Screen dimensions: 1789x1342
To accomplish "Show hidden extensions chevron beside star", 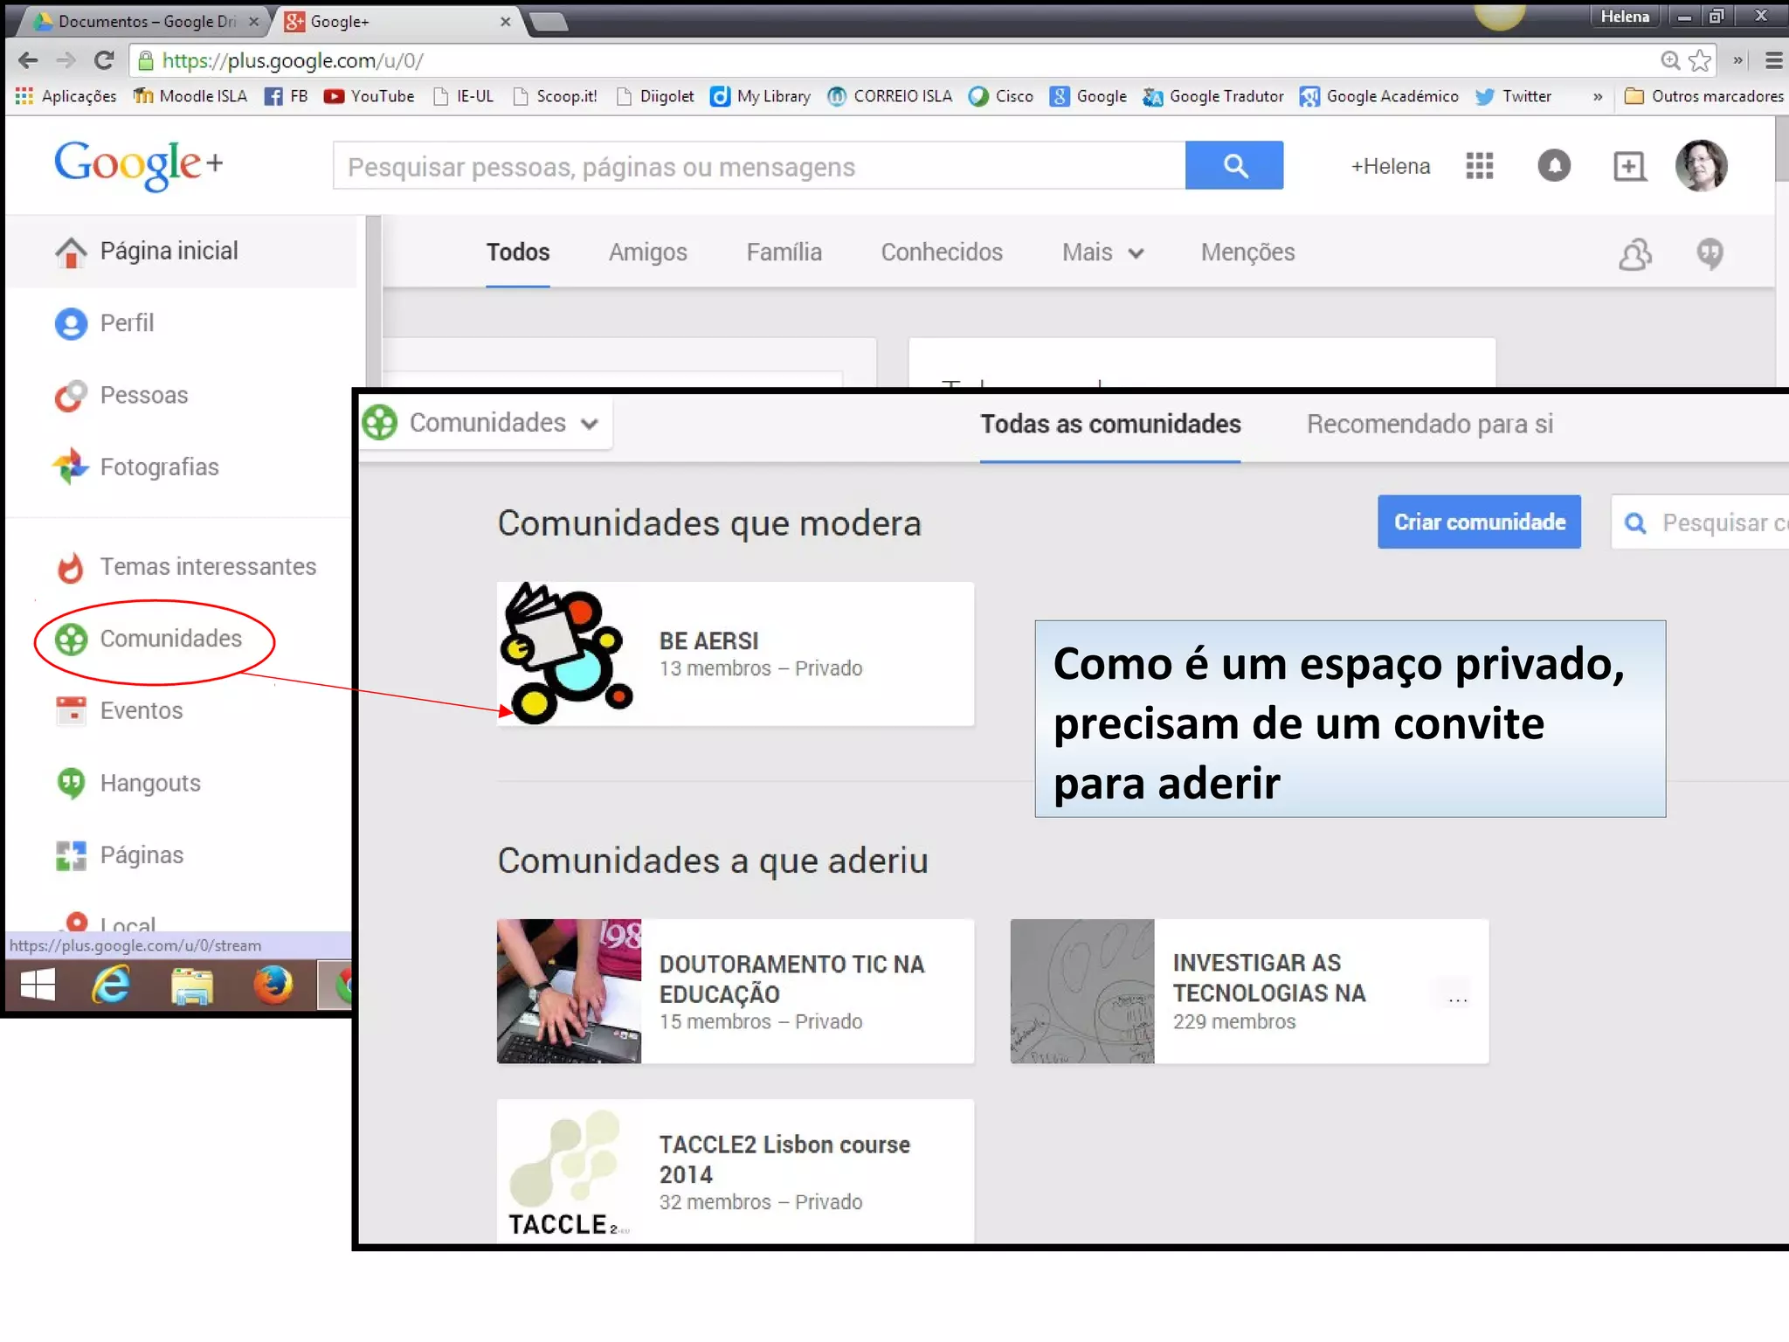I will click(x=1737, y=60).
